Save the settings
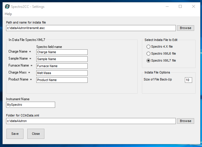Image resolution: width=202 pixels, height=147 pixels. pyautogui.click(x=15, y=134)
